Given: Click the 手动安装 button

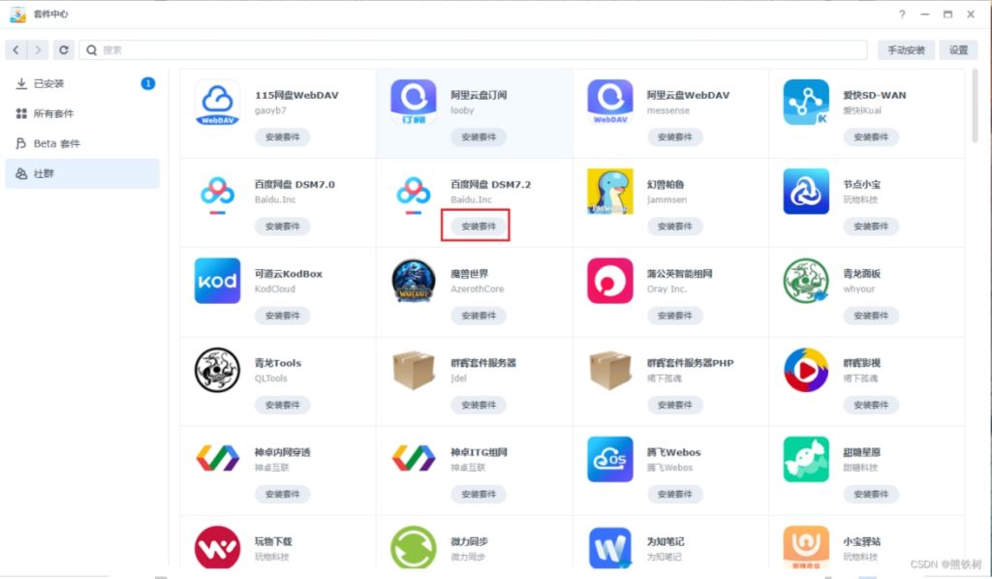Looking at the screenshot, I should [906, 50].
